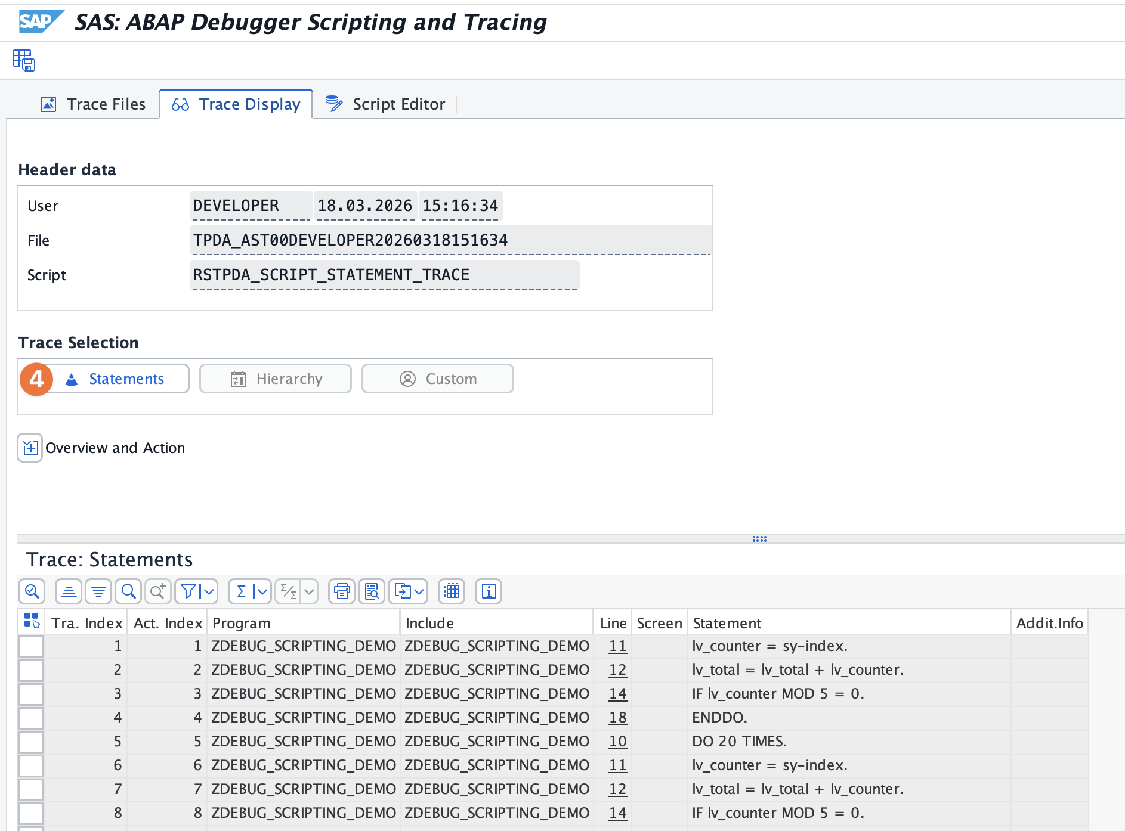Click the Custom trace selection button
This screenshot has height=831, width=1125.
click(438, 379)
